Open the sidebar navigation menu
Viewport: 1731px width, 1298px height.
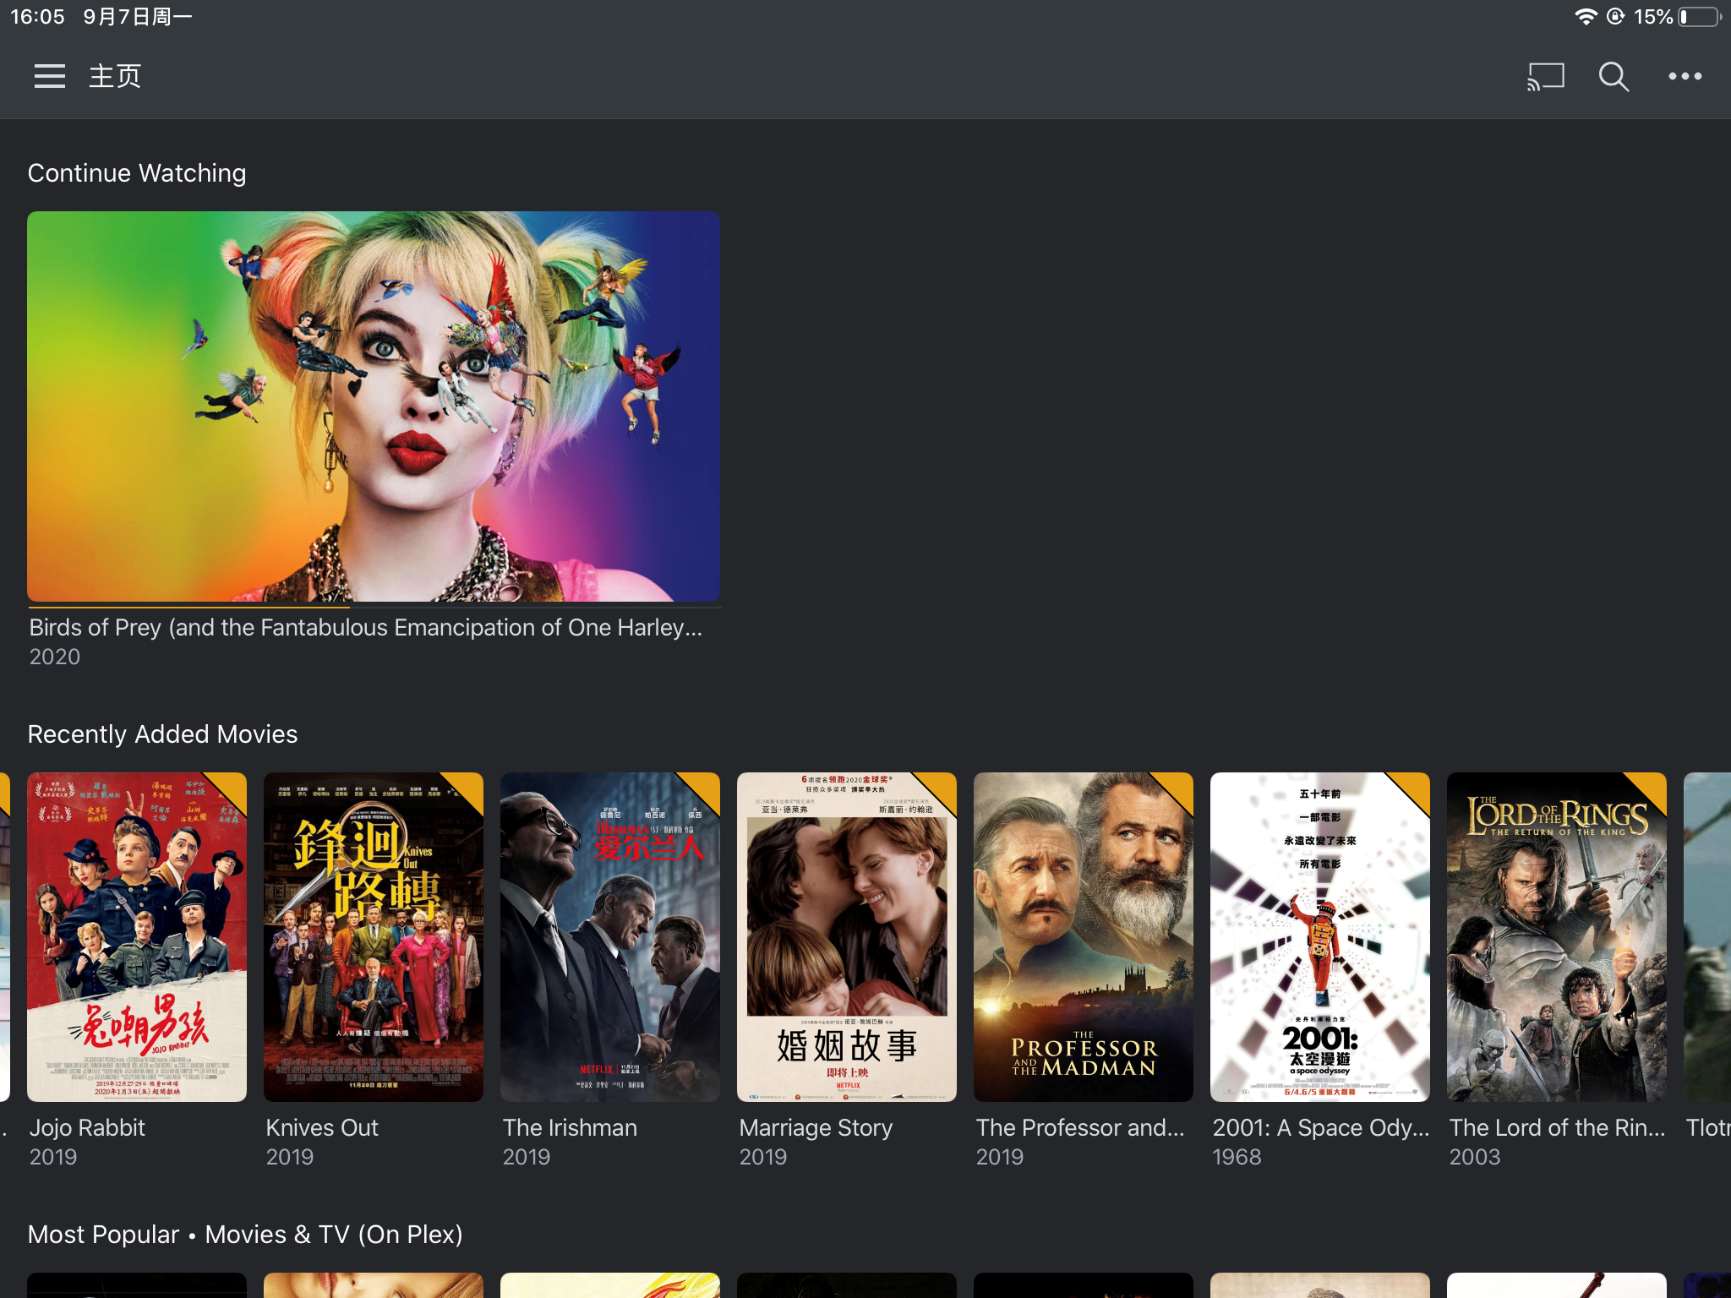48,75
